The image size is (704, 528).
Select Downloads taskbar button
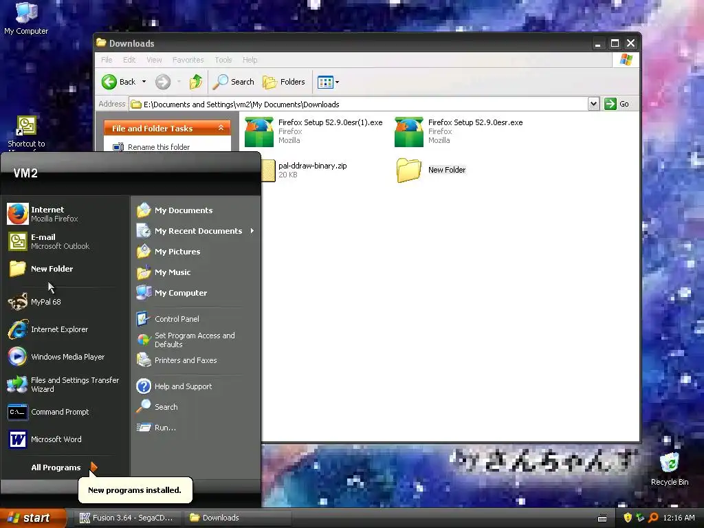238,518
